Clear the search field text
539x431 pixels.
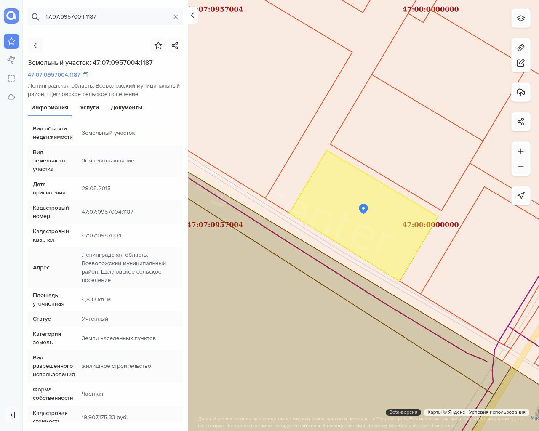[176, 17]
